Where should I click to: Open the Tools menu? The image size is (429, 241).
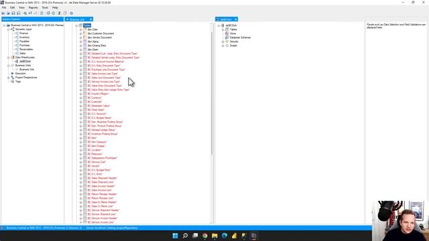(45, 7)
